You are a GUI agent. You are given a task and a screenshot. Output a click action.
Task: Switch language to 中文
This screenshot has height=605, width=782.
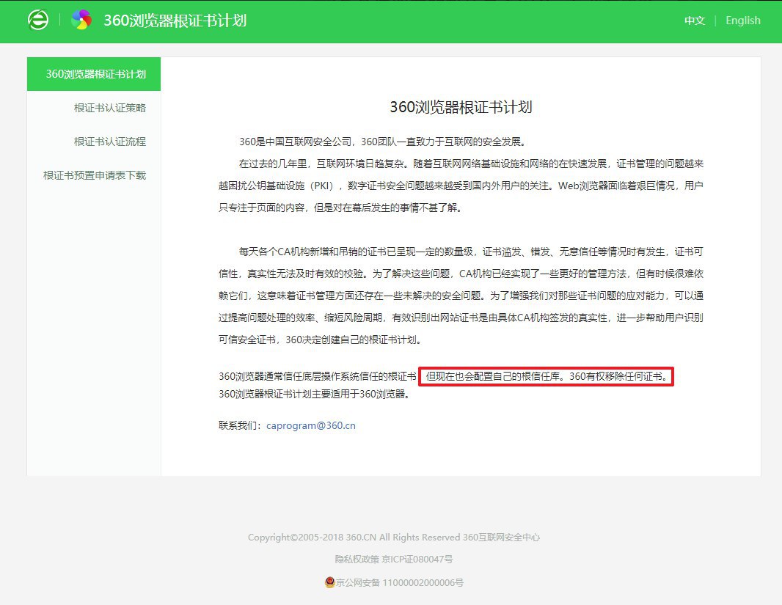coord(694,21)
